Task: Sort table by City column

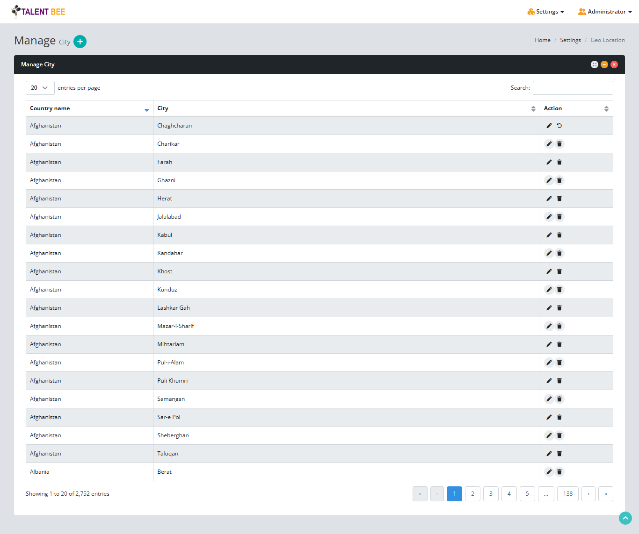Action: [533, 108]
